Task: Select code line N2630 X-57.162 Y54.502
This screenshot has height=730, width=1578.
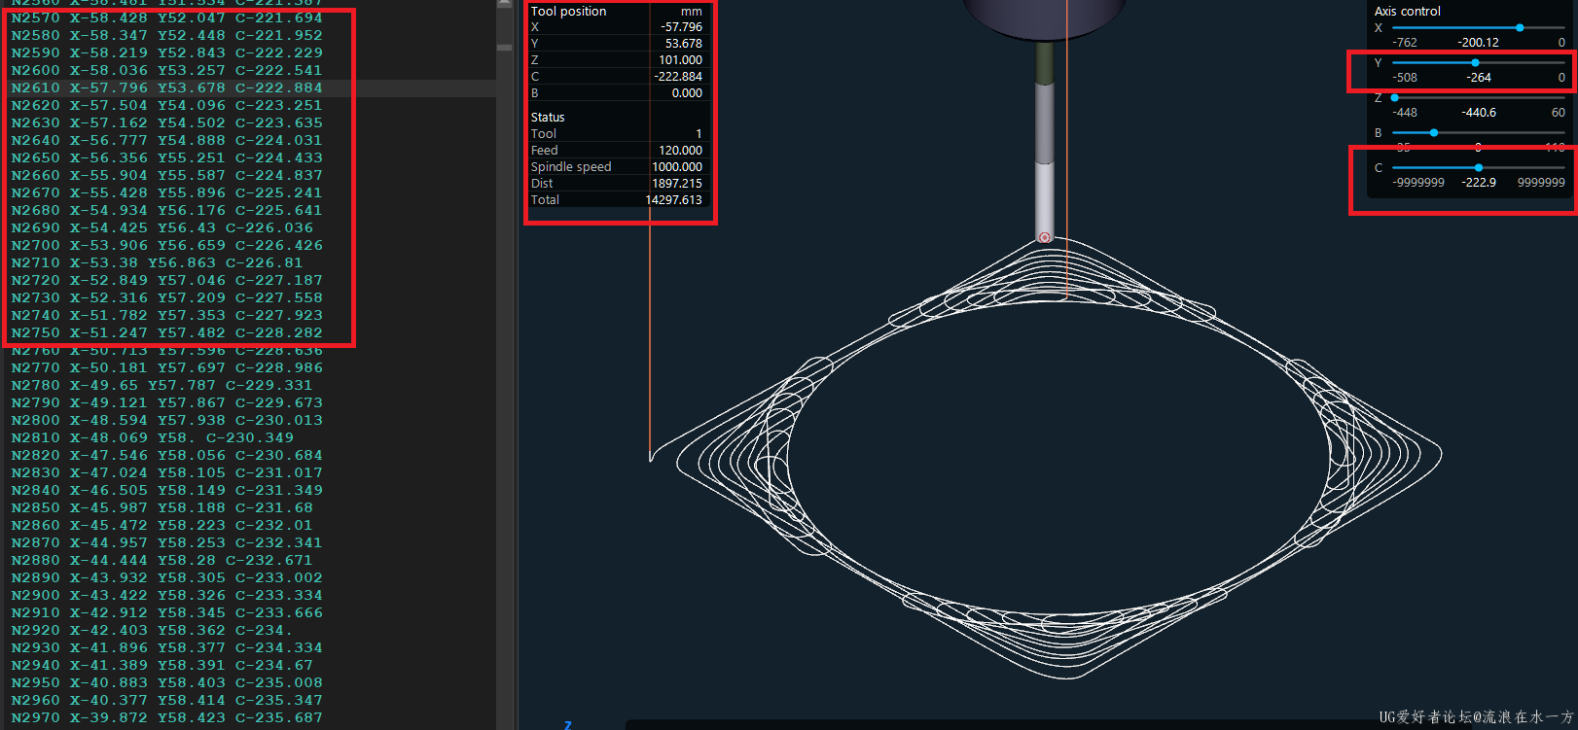Action: pyautogui.click(x=166, y=122)
